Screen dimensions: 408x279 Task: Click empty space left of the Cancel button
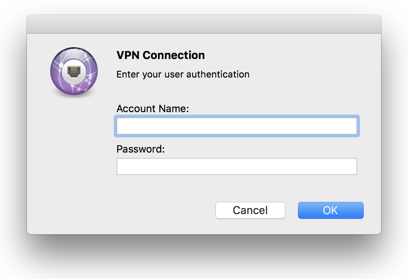pos(160,210)
